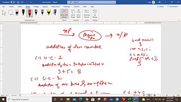Open Customize Quick Access Toolbar dropdown
The image size is (181, 102).
coord(31,2)
